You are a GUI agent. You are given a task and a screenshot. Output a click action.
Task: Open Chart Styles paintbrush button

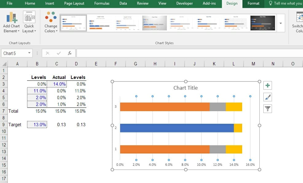pyautogui.click(x=268, y=97)
